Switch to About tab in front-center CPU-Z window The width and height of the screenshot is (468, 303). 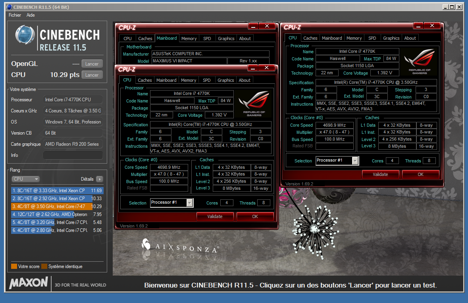pos(245,80)
